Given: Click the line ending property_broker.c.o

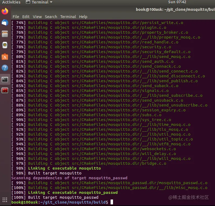Looking at the screenshot, I should [x=100, y=32].
